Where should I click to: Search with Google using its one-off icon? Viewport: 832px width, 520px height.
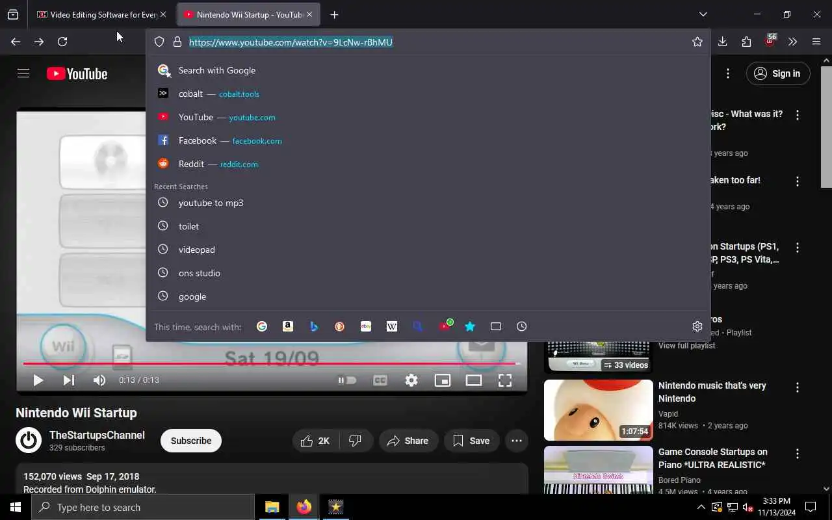(262, 326)
